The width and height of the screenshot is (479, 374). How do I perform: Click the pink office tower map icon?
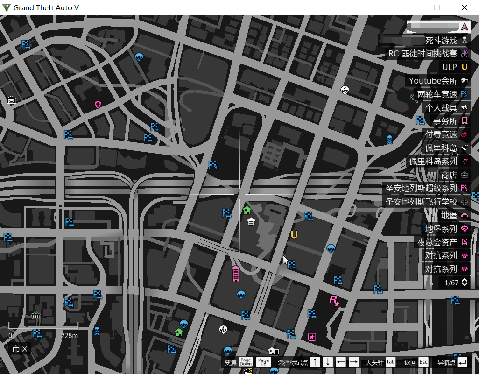(x=235, y=273)
